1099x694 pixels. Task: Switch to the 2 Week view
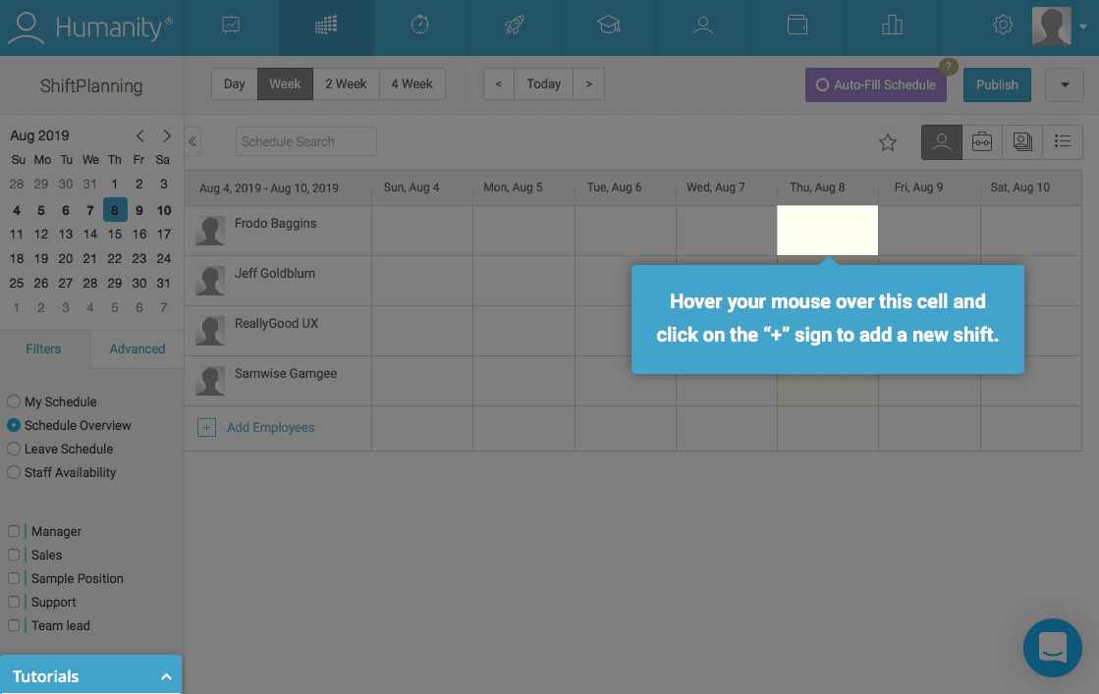346,84
